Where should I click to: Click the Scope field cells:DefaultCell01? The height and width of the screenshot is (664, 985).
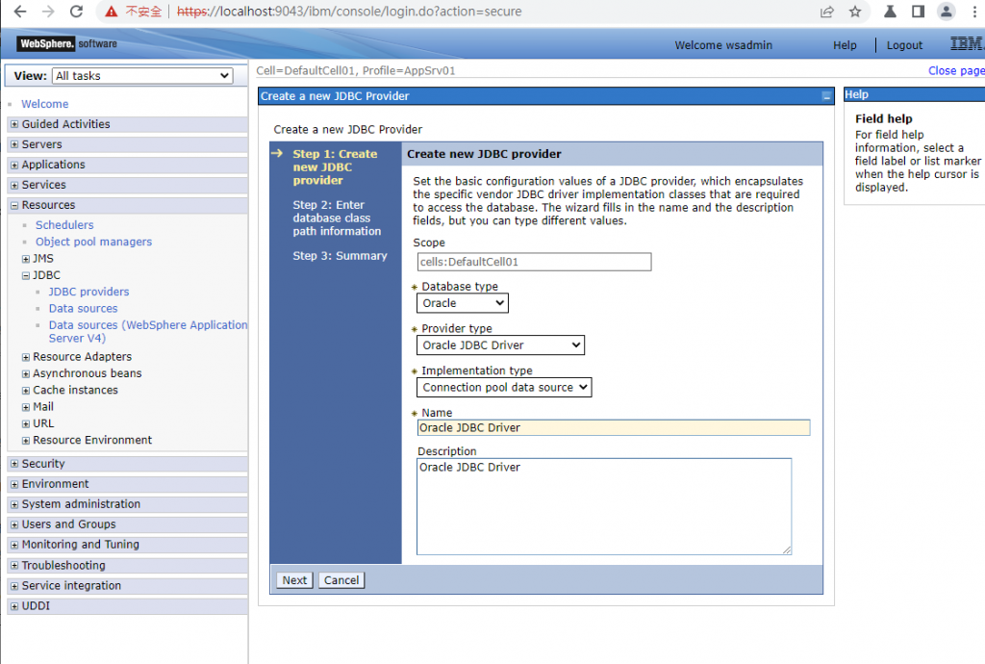point(534,262)
